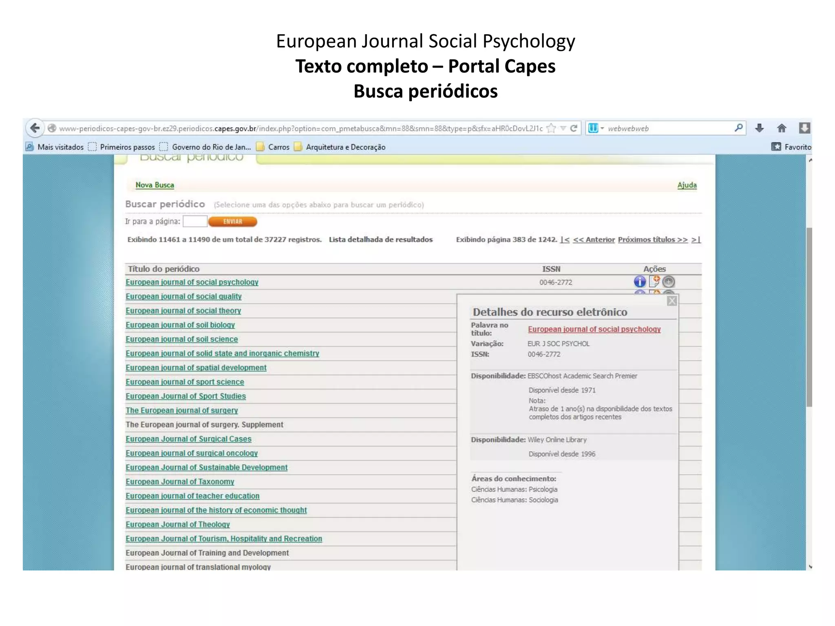
Task: Open Mais visitados bookmark
Action: click(x=55, y=147)
